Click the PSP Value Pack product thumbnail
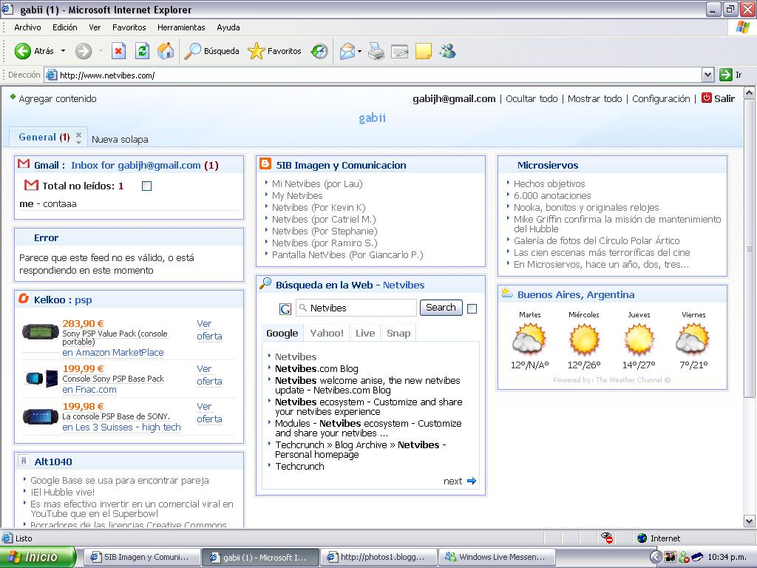This screenshot has height=568, width=757. coord(41,332)
